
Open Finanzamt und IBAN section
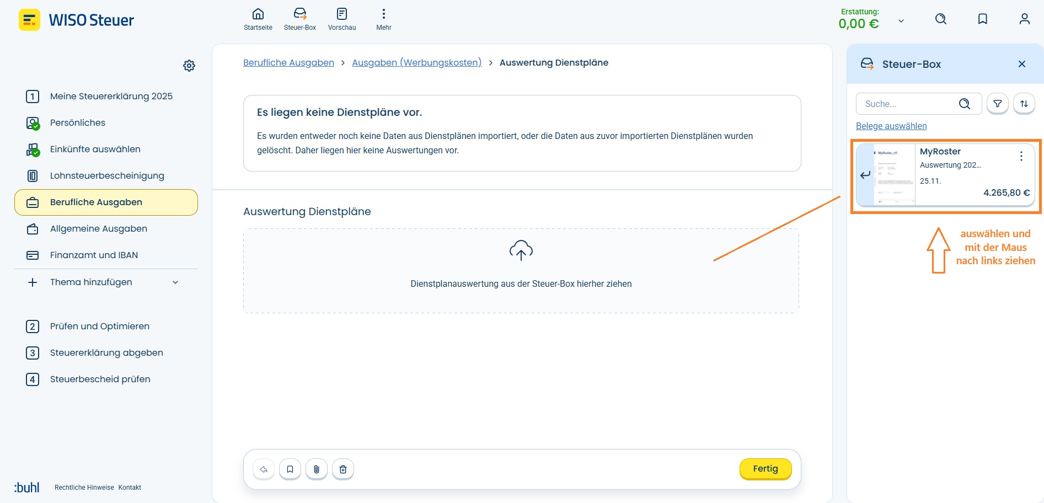coord(106,255)
